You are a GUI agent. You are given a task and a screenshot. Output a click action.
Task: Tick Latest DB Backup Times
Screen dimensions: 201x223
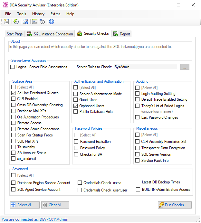(x=138, y=182)
